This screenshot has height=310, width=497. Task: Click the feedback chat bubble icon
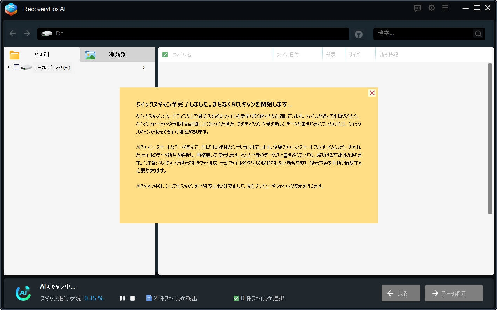point(417,8)
